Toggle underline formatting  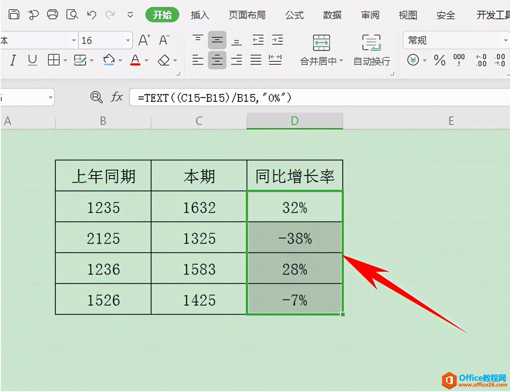click(32, 61)
